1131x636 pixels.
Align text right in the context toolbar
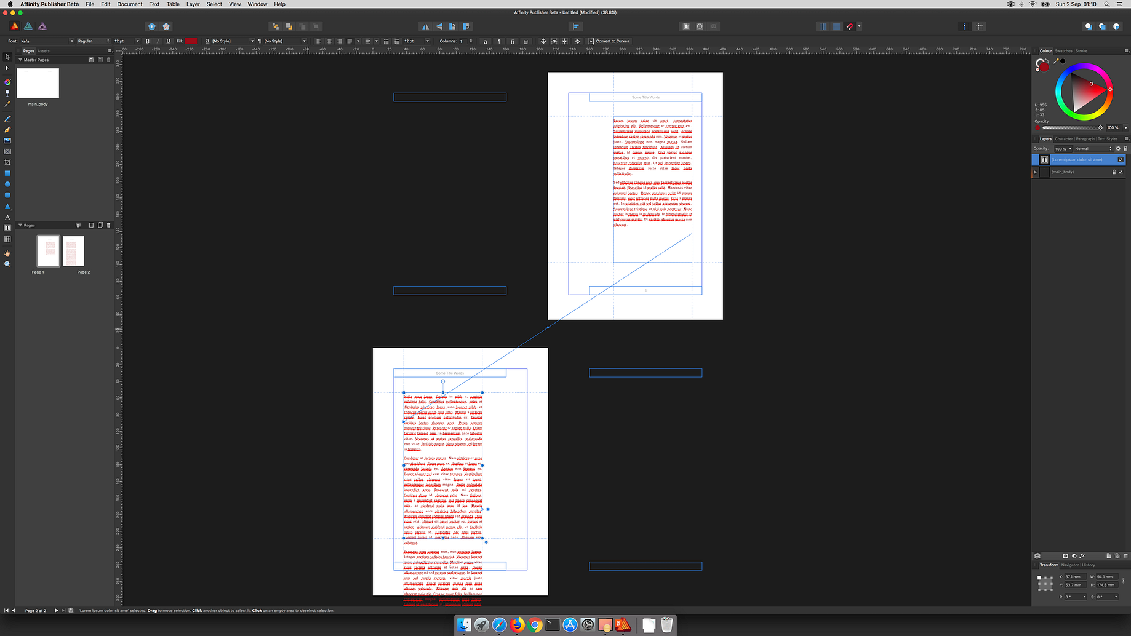tap(339, 41)
